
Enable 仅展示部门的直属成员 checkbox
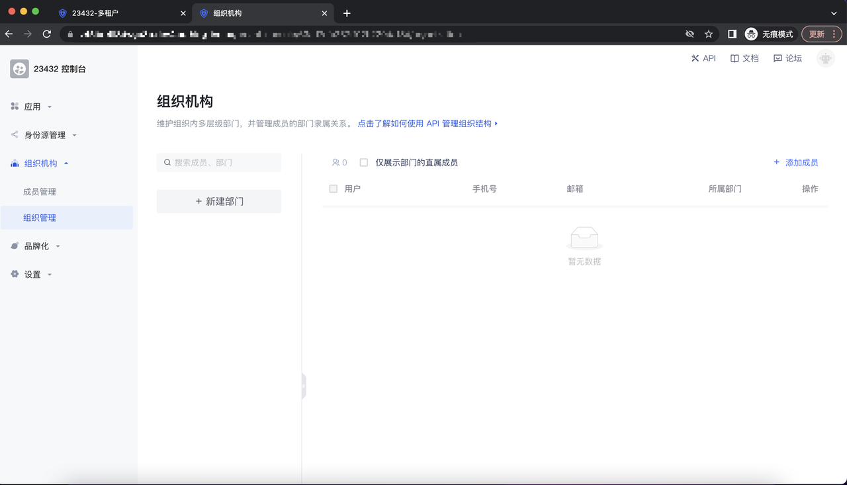(364, 162)
